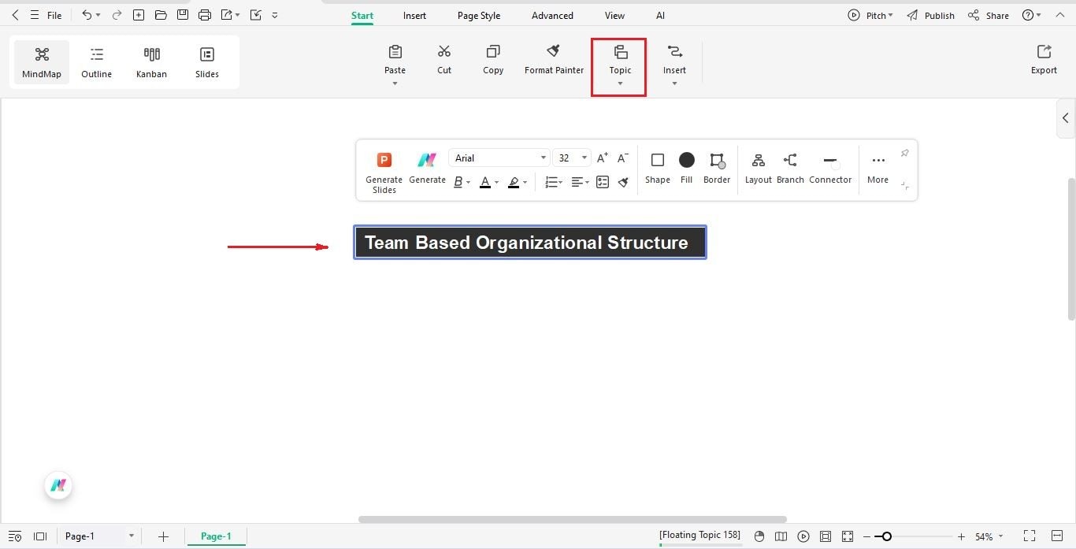The height and width of the screenshot is (549, 1076).
Task: Create a new document with plus icon
Action: pyautogui.click(x=139, y=15)
